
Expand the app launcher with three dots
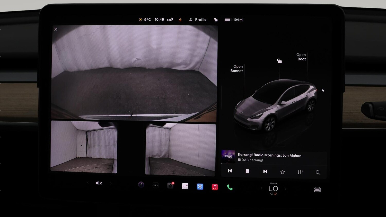(155, 185)
